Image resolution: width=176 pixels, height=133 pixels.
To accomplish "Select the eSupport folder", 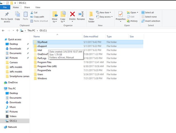I will pos(88,46).
